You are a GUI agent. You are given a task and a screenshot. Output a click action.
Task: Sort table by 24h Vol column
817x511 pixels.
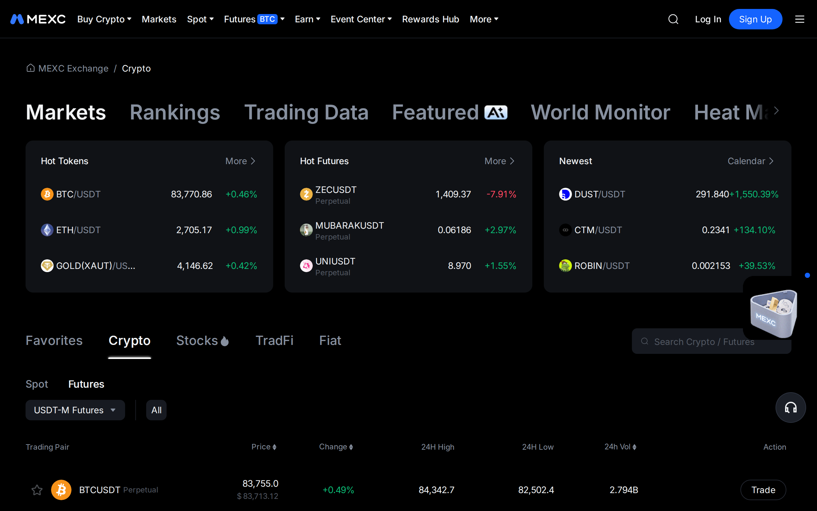620,447
